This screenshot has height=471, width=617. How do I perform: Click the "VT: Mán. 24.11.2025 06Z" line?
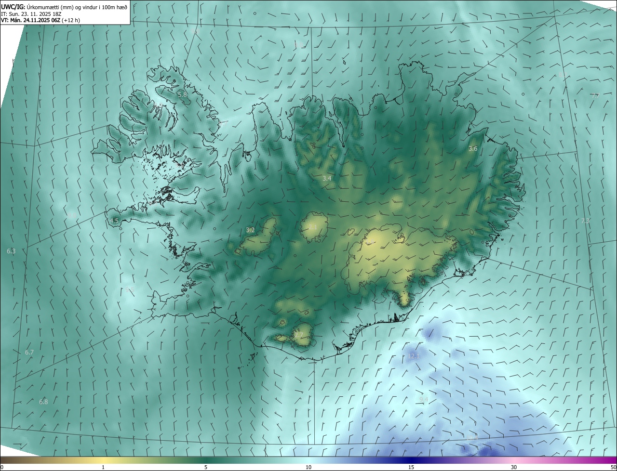click(40, 20)
